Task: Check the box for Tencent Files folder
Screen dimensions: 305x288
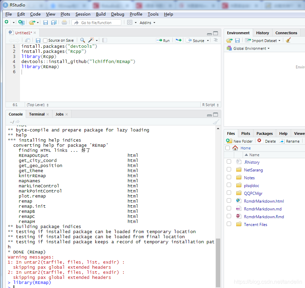Action: (x=229, y=224)
